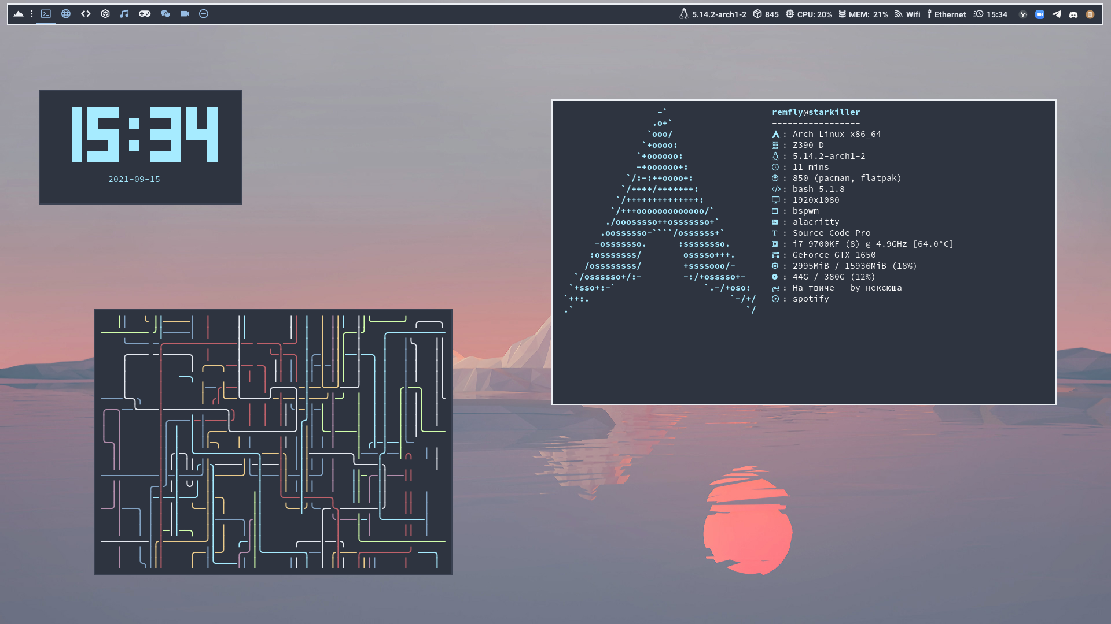Click the 2995MiB / 15936MiB memory line

(845, 266)
